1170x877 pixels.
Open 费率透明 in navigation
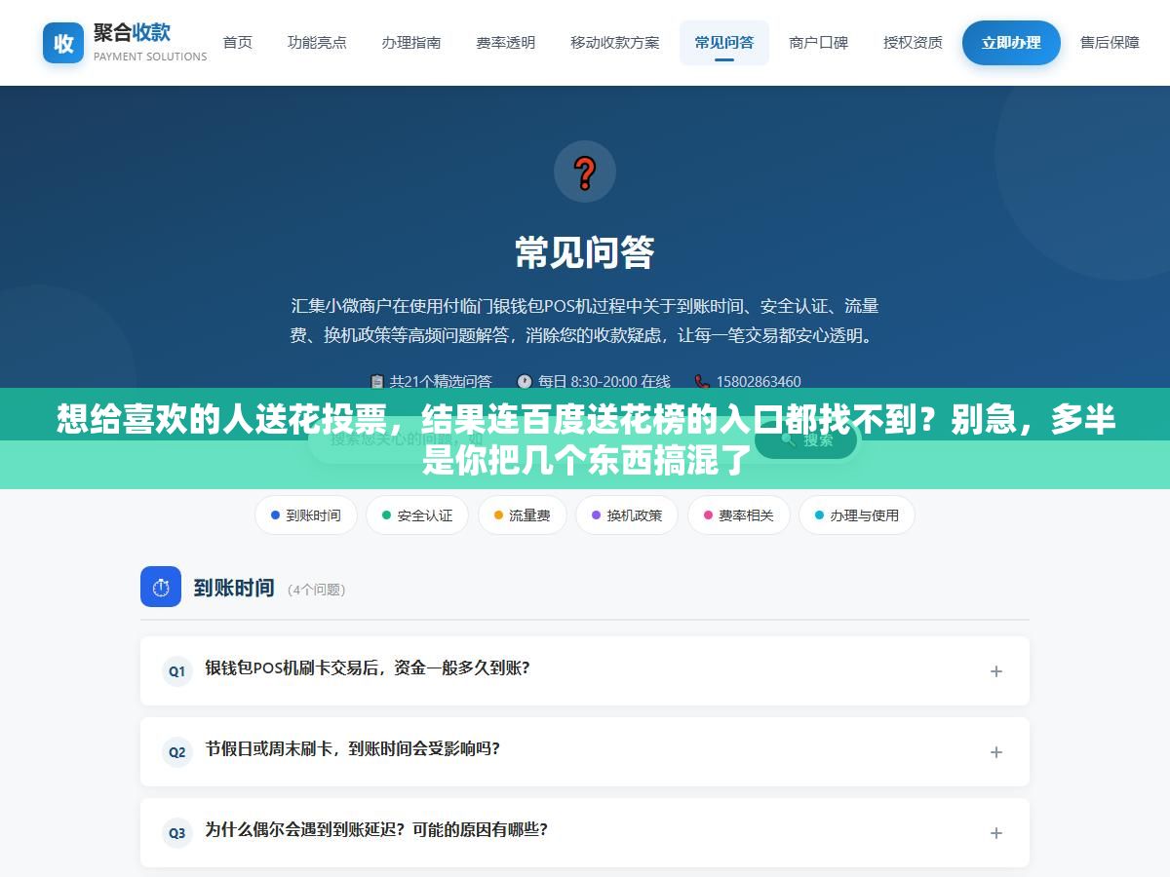pos(505,43)
